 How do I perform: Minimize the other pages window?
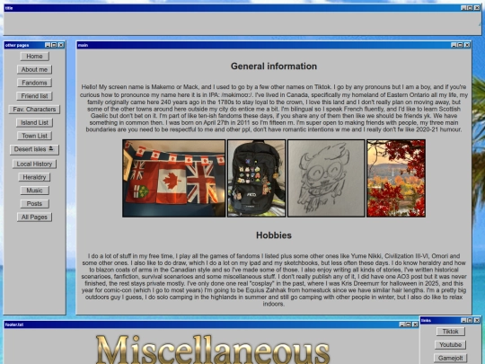pyautogui.click(x=48, y=45)
